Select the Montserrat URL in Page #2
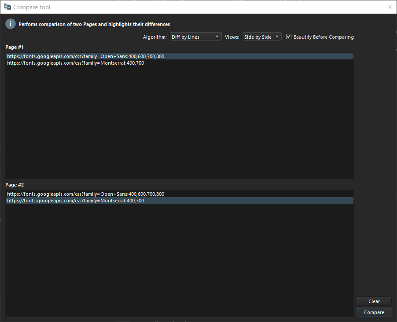Image resolution: width=397 pixels, height=322 pixels. click(x=76, y=201)
